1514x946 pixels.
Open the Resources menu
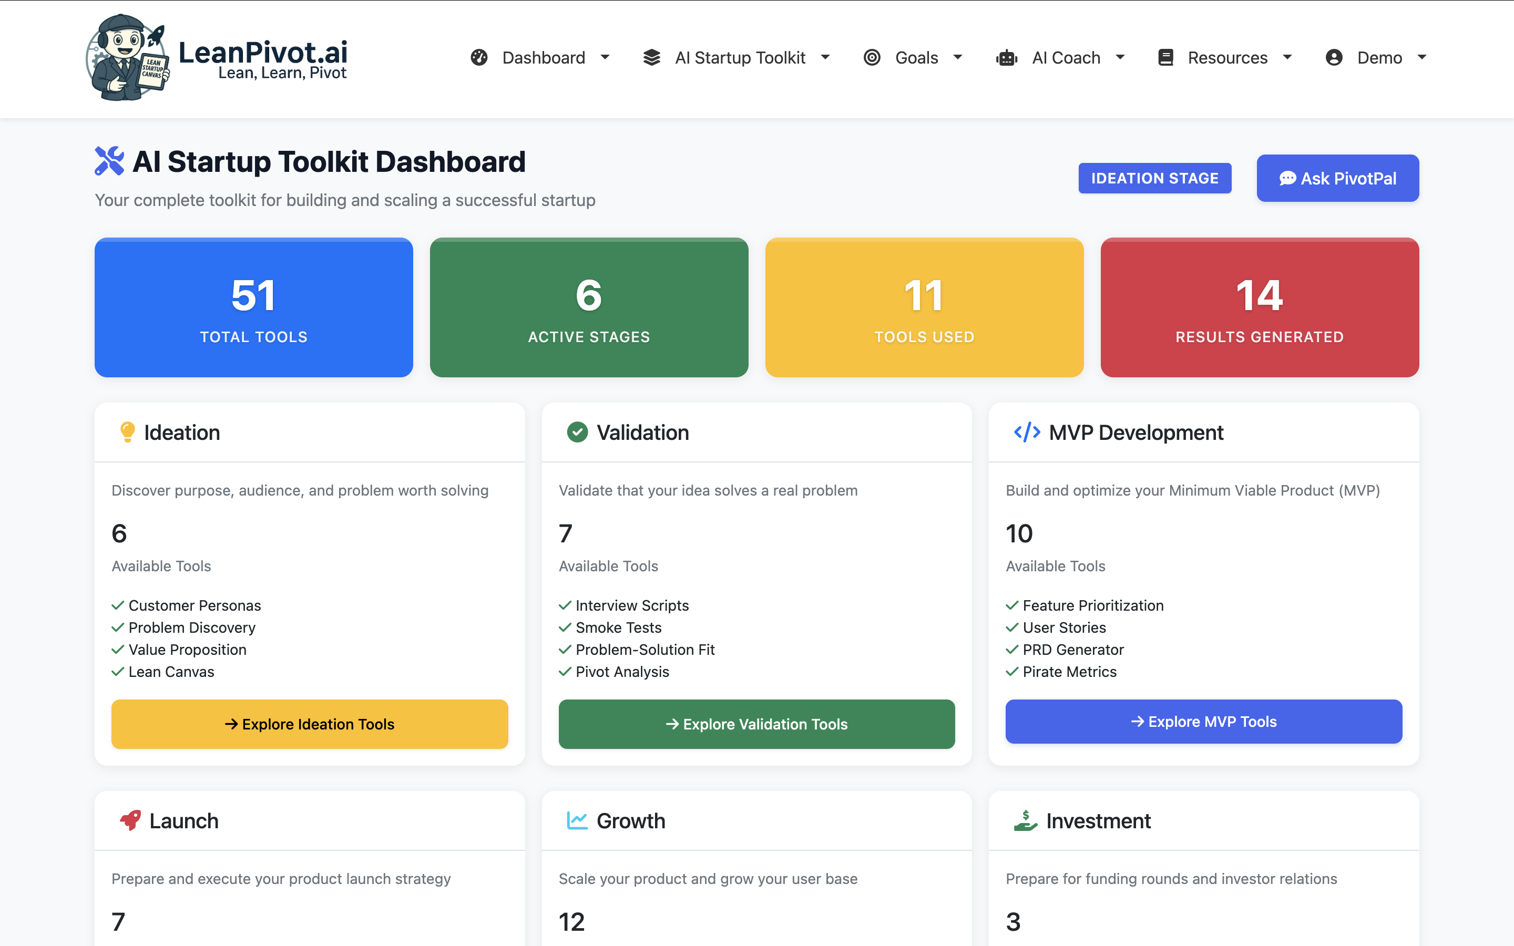coord(1227,58)
